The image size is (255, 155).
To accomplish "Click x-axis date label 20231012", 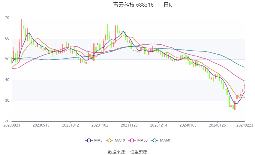I will 70,125.
